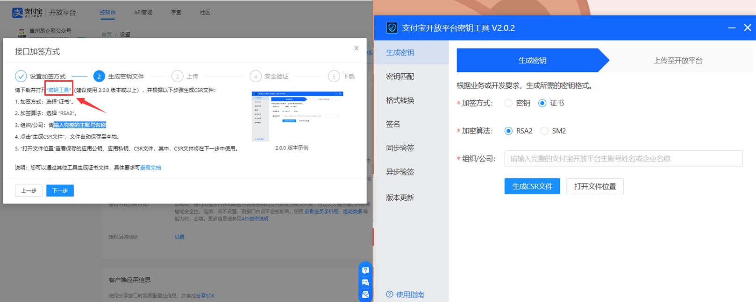This screenshot has width=756, height=302.
Task: Choose SM2 encryption algorithm radio button
Action: (544, 131)
